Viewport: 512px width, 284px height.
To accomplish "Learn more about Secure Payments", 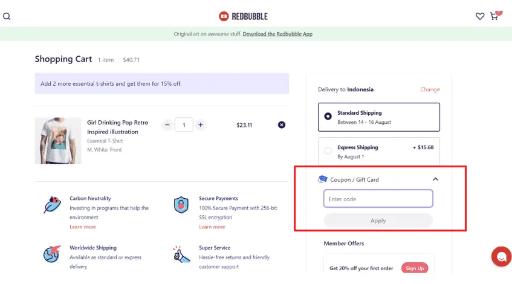I will (212, 227).
